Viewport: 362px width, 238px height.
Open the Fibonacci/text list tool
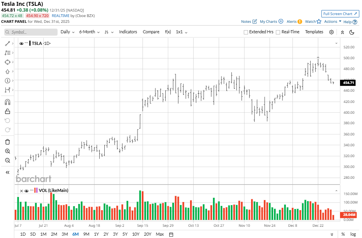(x=7, y=53)
